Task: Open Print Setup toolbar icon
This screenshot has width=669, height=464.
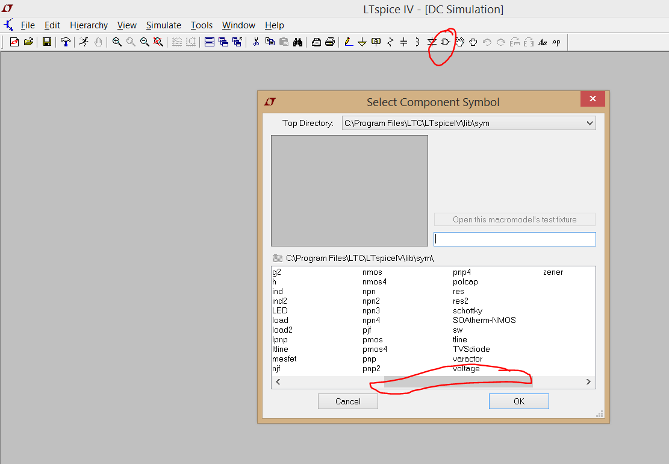Action: [316, 42]
